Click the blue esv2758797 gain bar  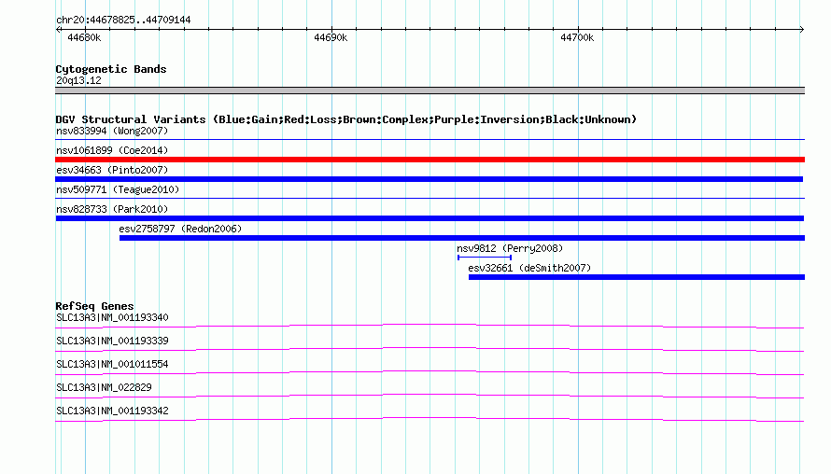click(x=462, y=238)
